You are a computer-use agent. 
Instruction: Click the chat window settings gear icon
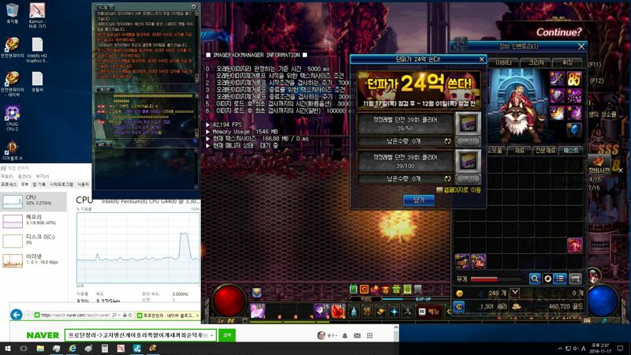(193, 7)
